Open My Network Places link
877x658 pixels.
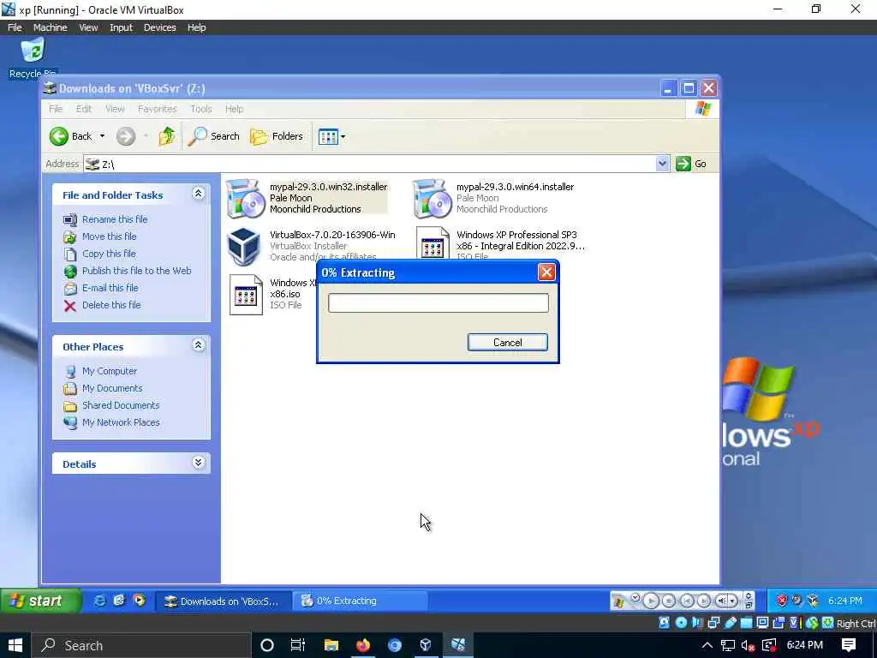coord(121,422)
